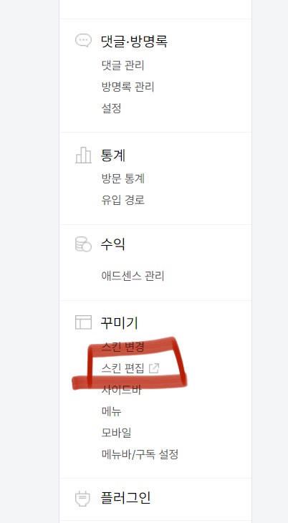Image resolution: width=288 pixels, height=523 pixels.
Task: Select 설정 under 댓글·방명록
Action: 112,108
